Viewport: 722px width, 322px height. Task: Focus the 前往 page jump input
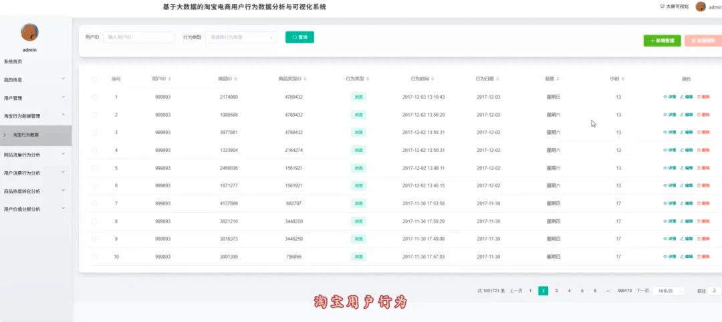715,291
